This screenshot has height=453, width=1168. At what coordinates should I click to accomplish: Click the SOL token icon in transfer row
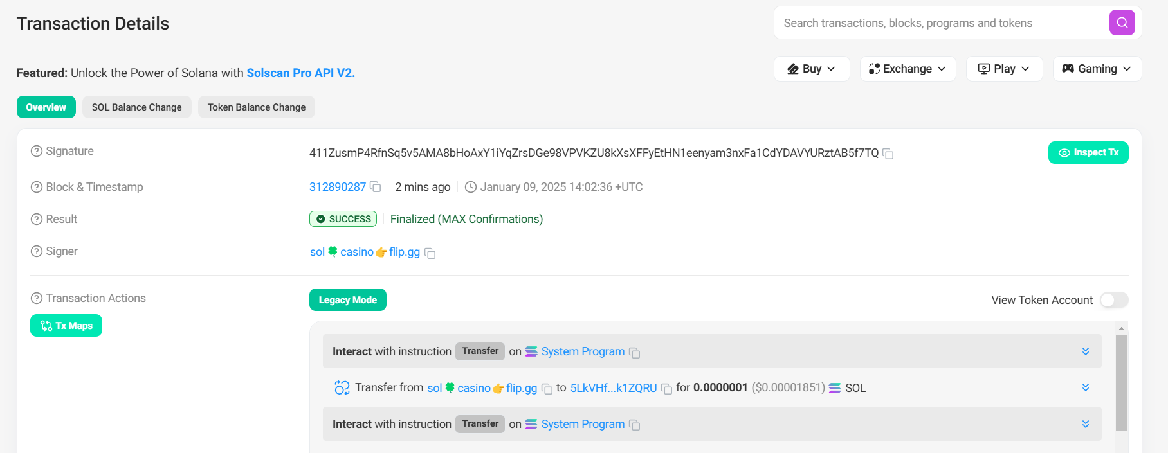click(834, 388)
